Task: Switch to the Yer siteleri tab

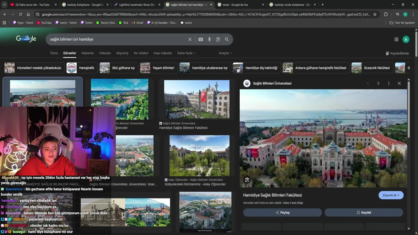Action: tap(141, 53)
